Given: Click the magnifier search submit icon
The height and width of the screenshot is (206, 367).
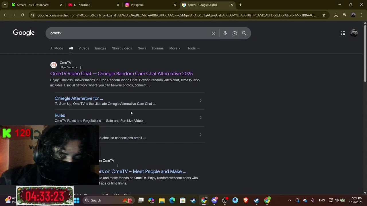Looking at the screenshot, I should (x=244, y=33).
